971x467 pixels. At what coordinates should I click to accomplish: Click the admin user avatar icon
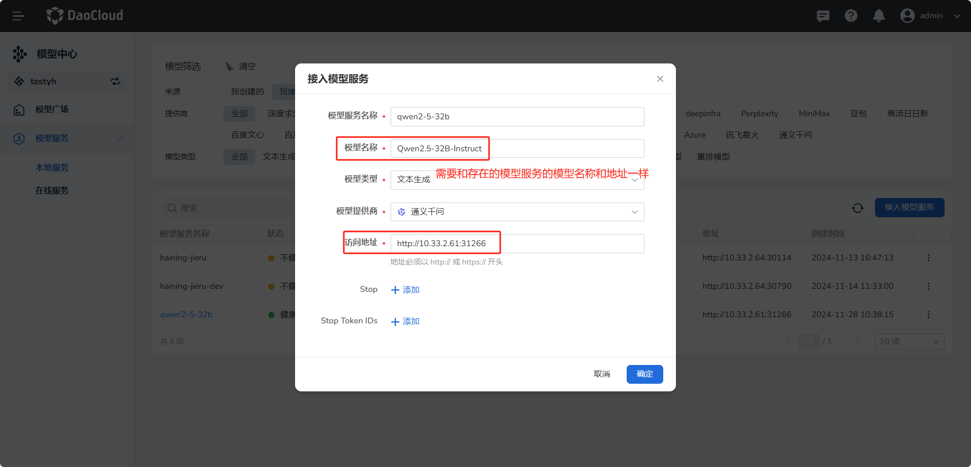coord(908,16)
